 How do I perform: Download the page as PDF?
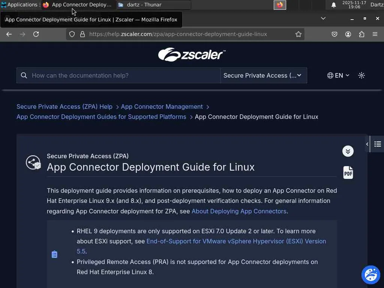coord(348,172)
